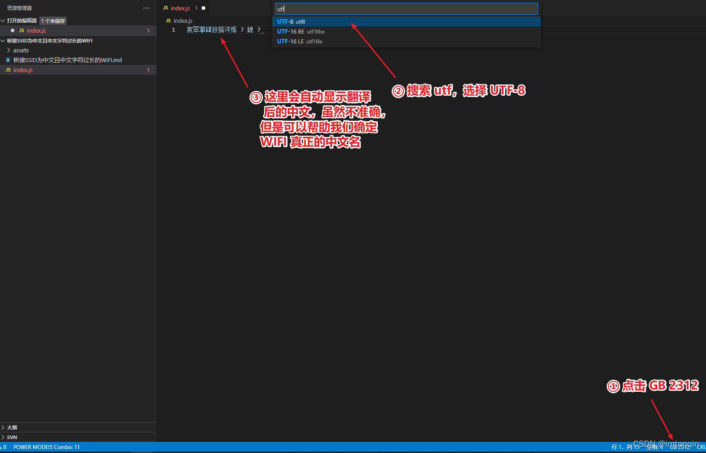Click the markdown file arrow icon
The image size is (706, 453).
click(x=8, y=60)
